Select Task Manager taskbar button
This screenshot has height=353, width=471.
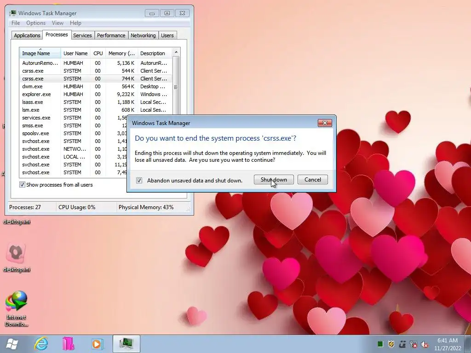point(126,344)
